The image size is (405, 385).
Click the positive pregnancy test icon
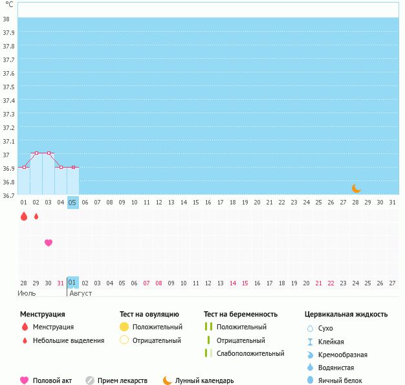click(x=208, y=327)
